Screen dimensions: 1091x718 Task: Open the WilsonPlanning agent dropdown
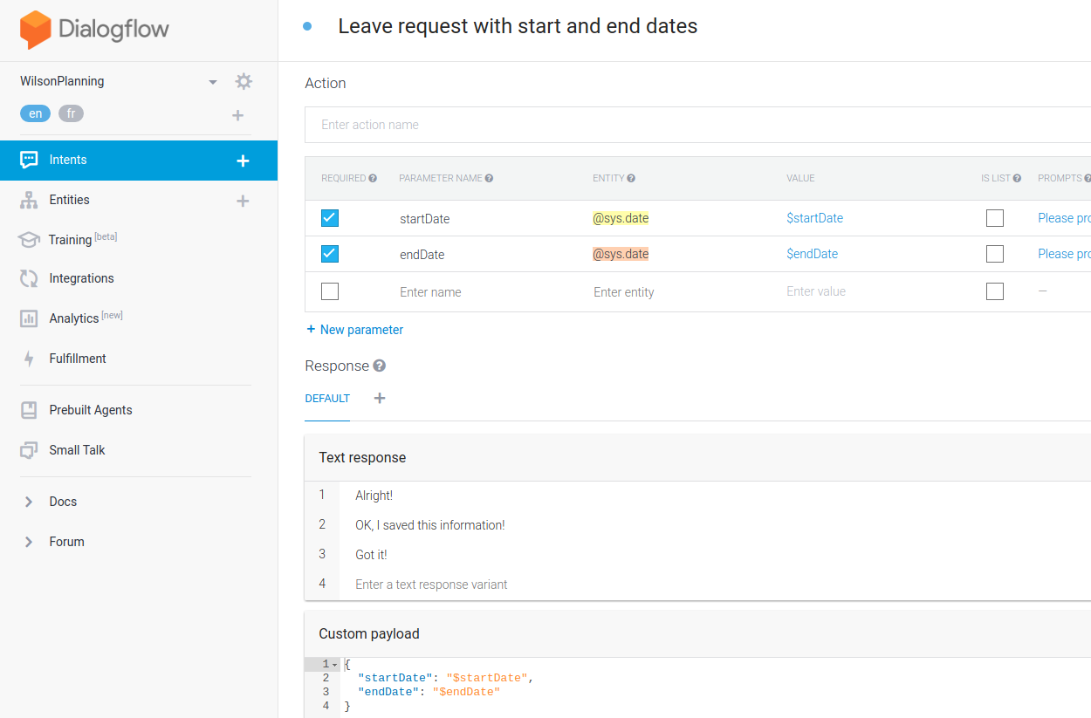212,82
